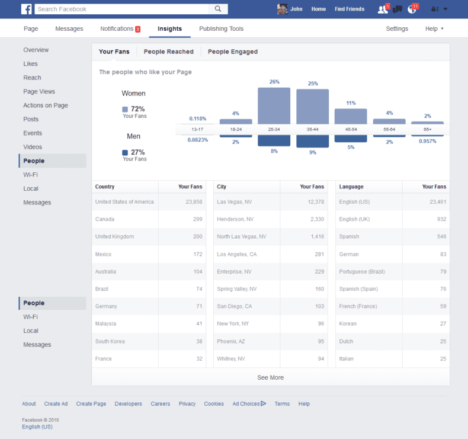Switch to the People Engaged tab
Viewport: 468px width, 439px height.
tap(232, 52)
